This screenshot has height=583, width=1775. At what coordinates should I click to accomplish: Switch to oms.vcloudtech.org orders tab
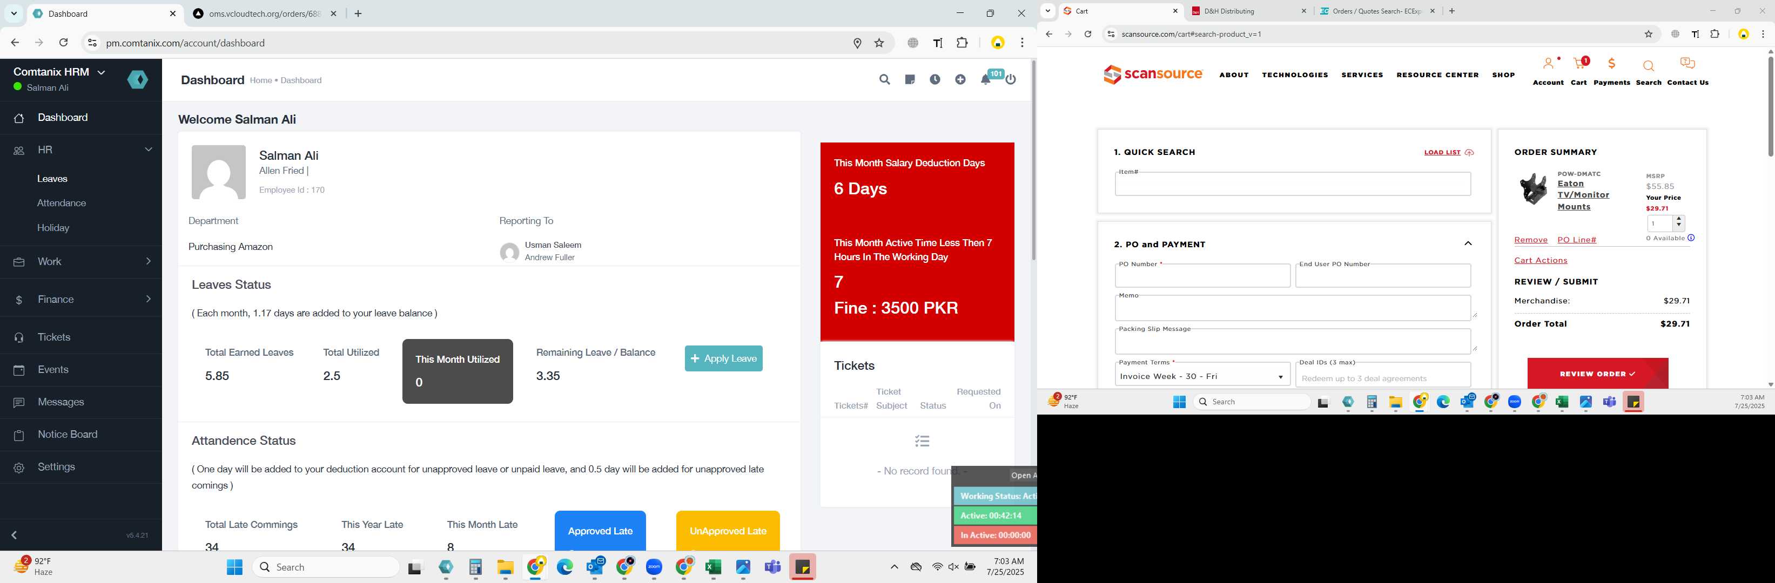(x=264, y=14)
